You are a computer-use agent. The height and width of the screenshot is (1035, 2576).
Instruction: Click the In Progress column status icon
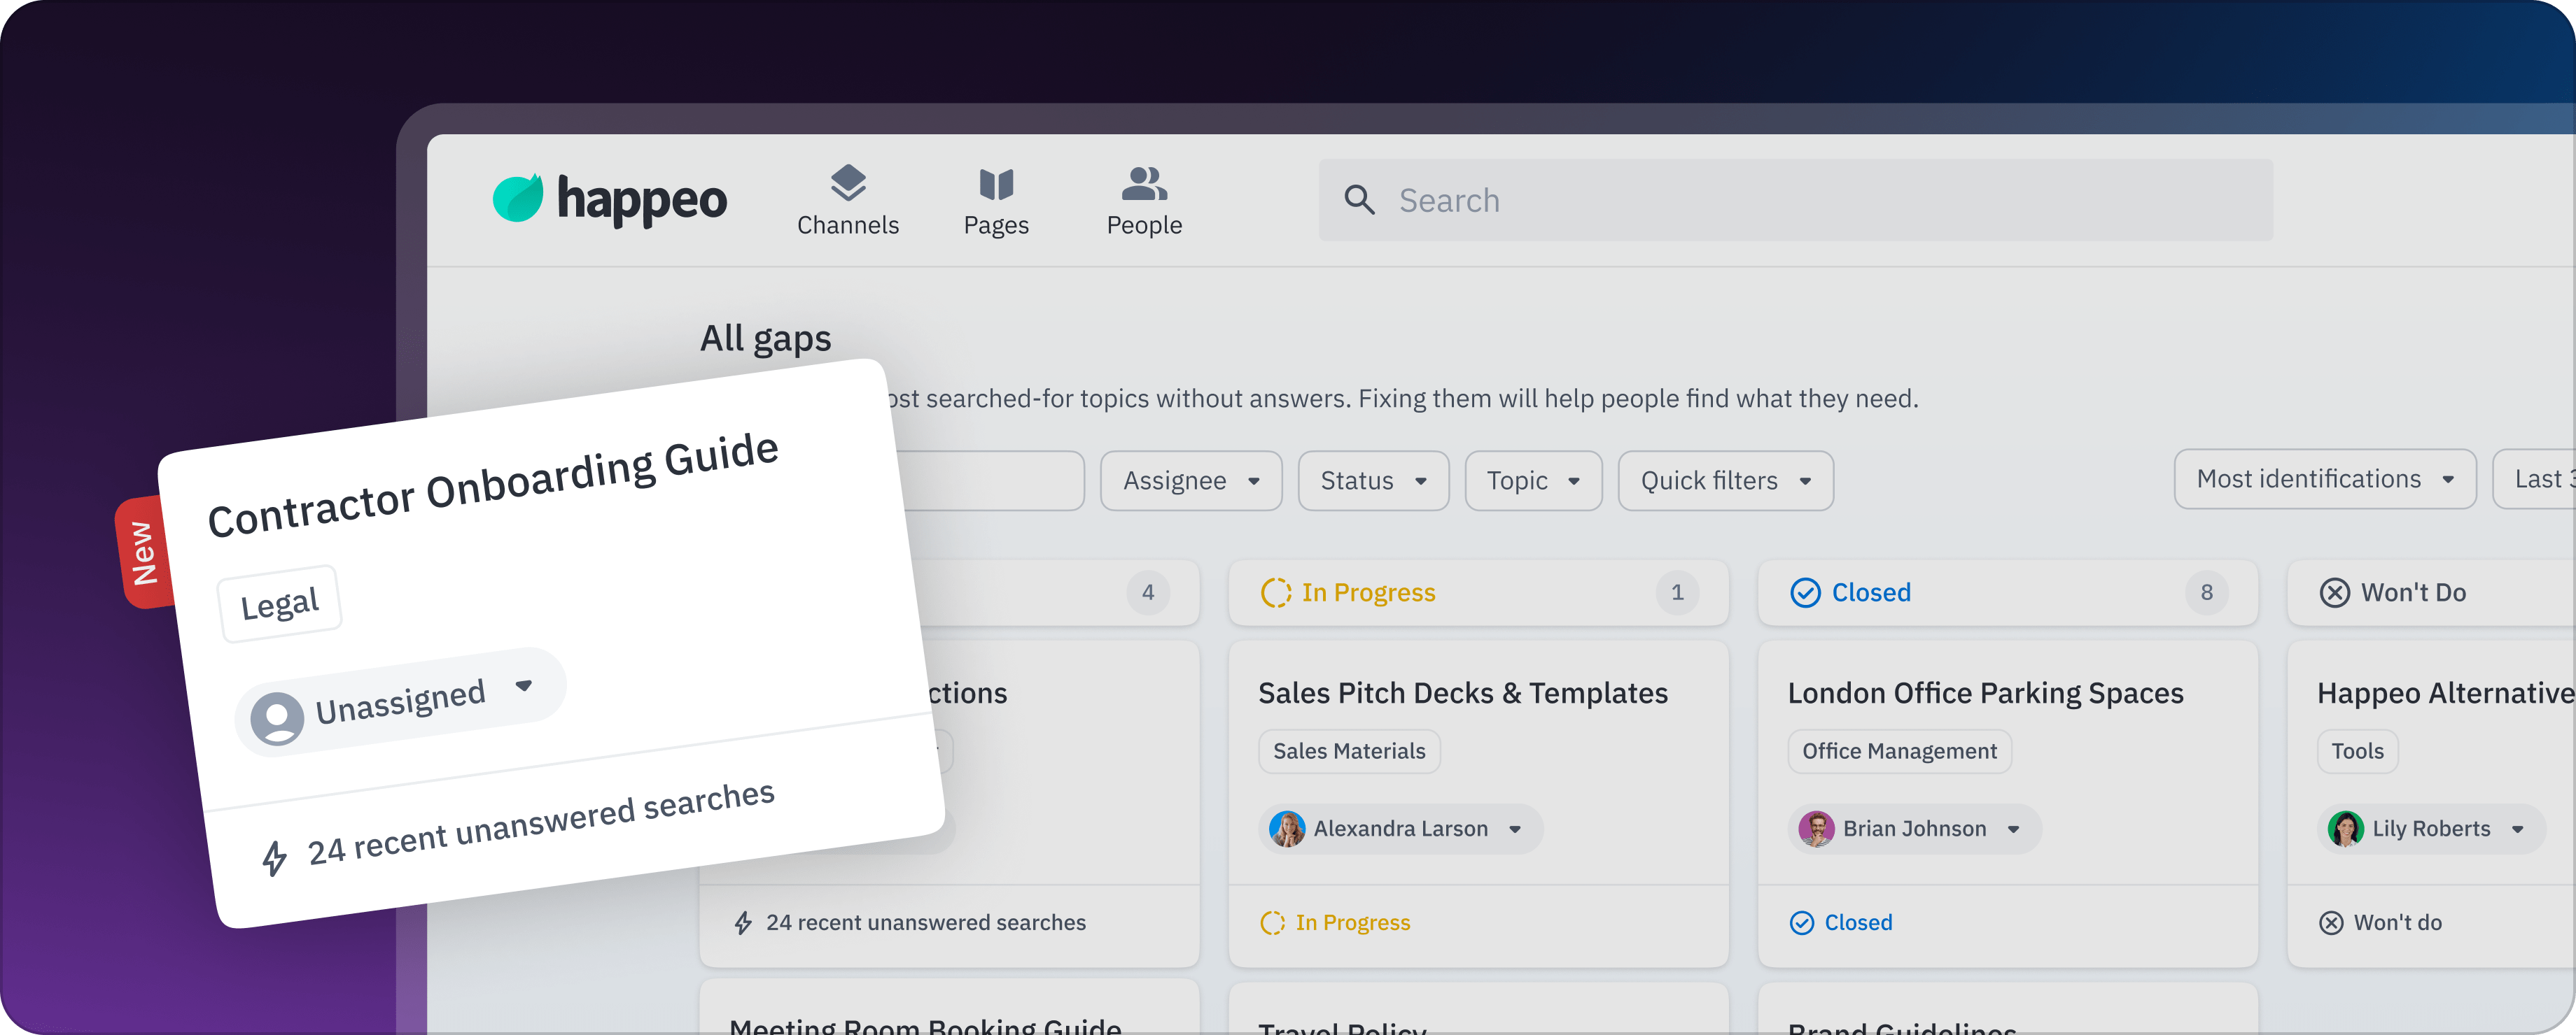click(x=1275, y=592)
